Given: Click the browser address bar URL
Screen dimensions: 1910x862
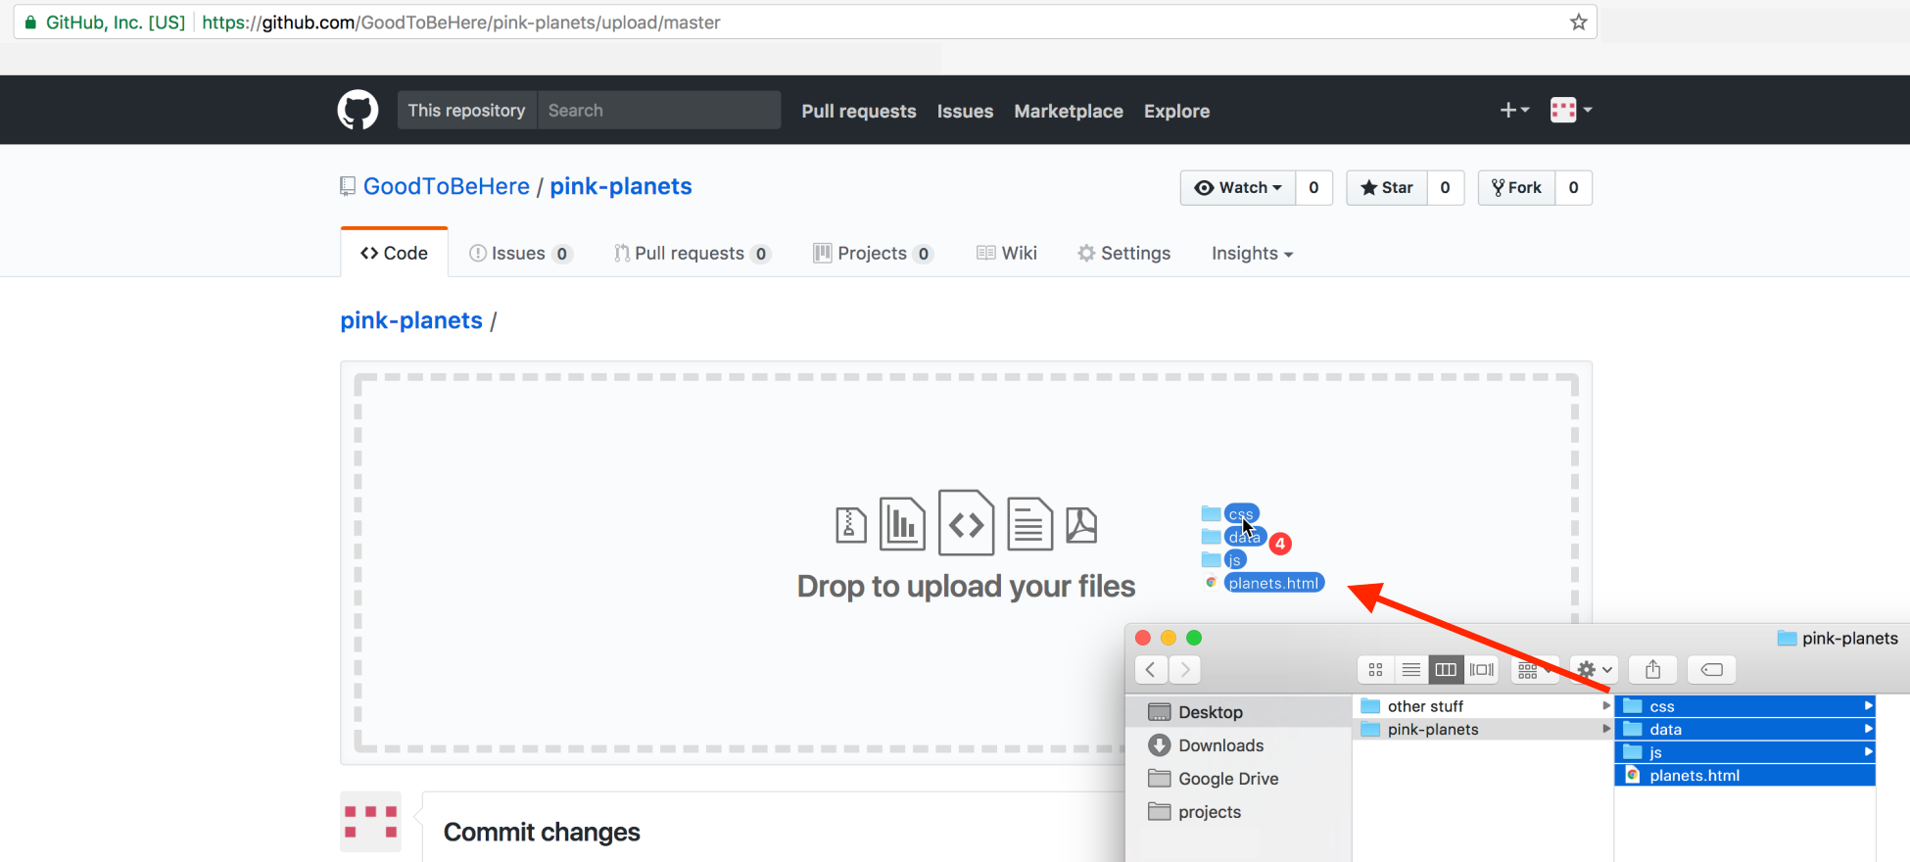Looking at the screenshot, I should tap(461, 22).
